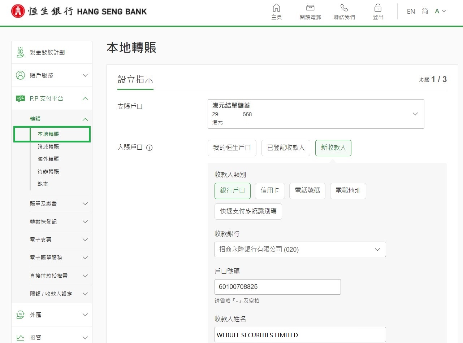The image size is (463, 343).
Task: Choose 電郵地址 payee type
Action: 348,191
